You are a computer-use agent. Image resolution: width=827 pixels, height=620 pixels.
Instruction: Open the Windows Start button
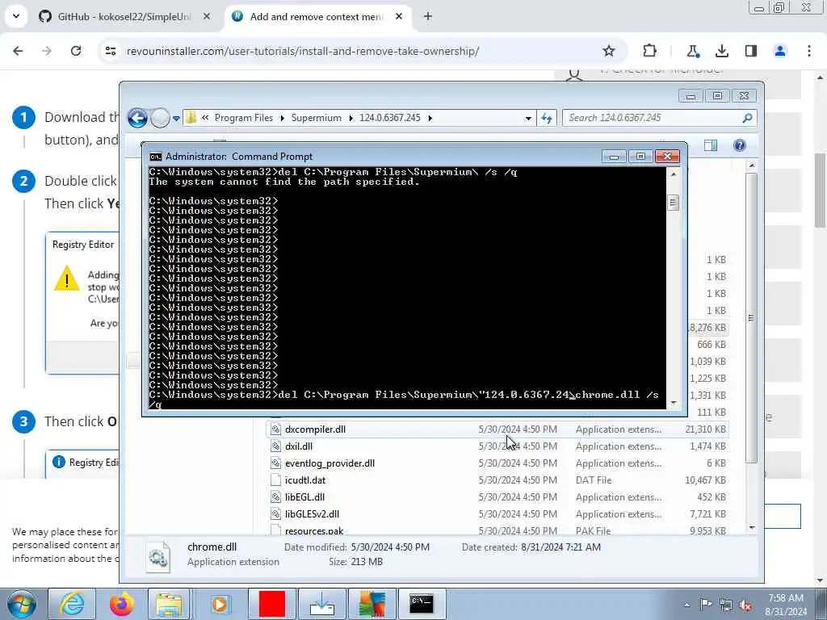tap(21, 604)
